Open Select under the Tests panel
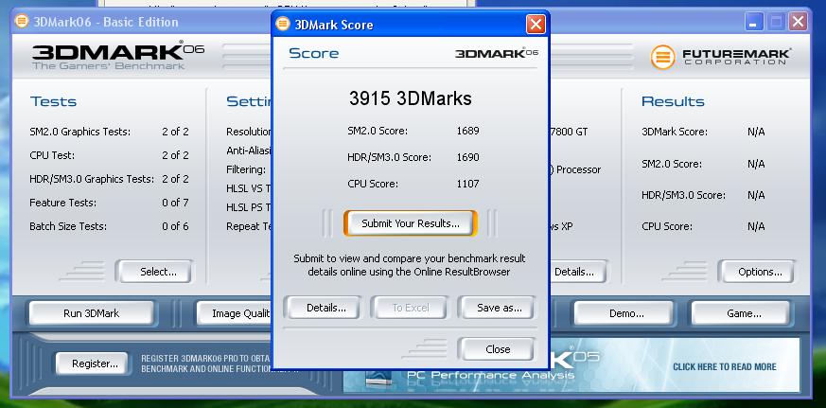The width and height of the screenshot is (826, 408). [x=154, y=272]
